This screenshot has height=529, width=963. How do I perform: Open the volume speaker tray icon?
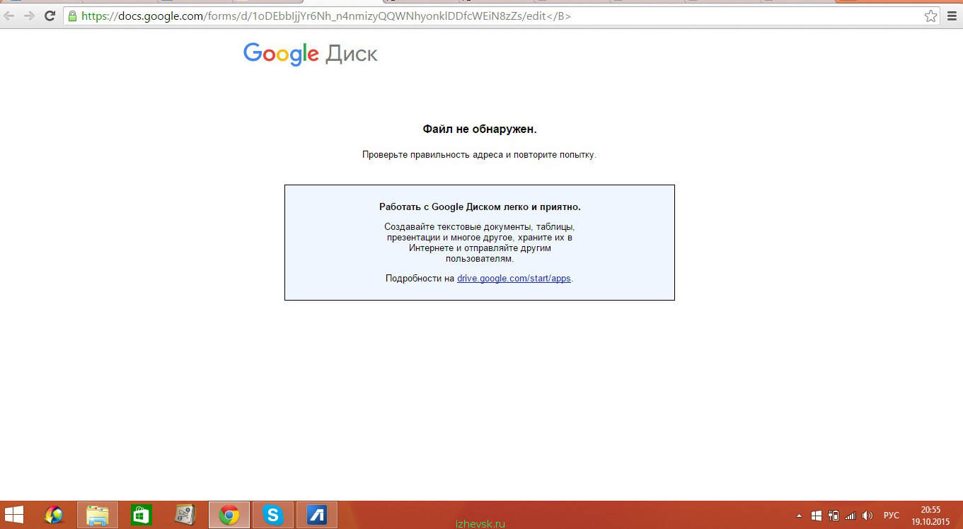pyautogui.click(x=867, y=516)
